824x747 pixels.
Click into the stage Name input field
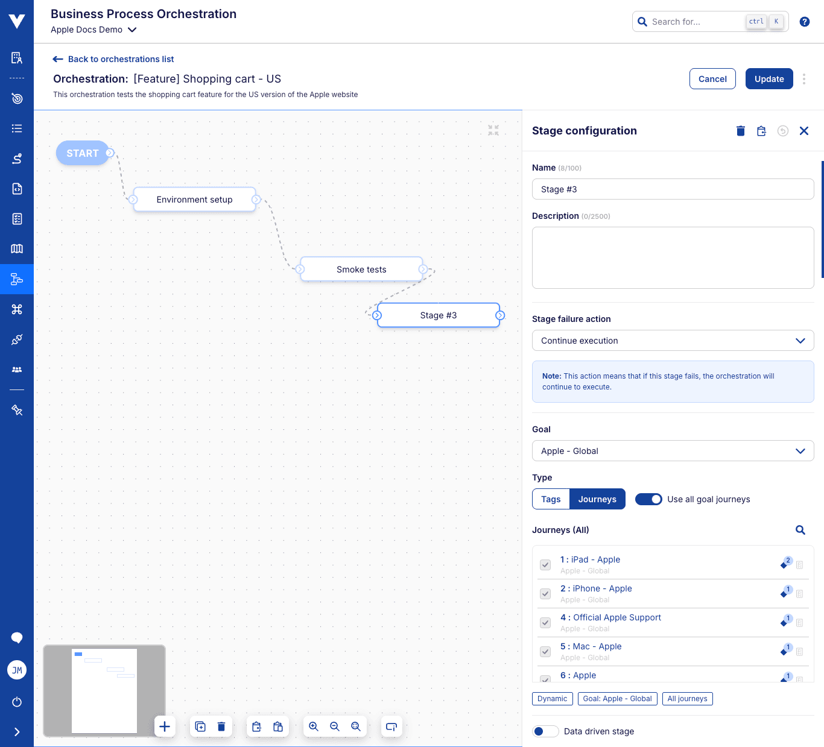(x=673, y=189)
